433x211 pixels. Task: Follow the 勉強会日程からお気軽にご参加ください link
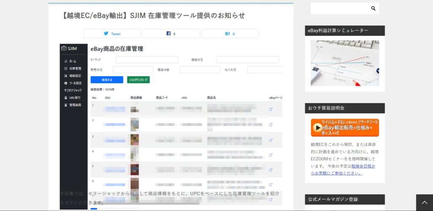(x=343, y=170)
